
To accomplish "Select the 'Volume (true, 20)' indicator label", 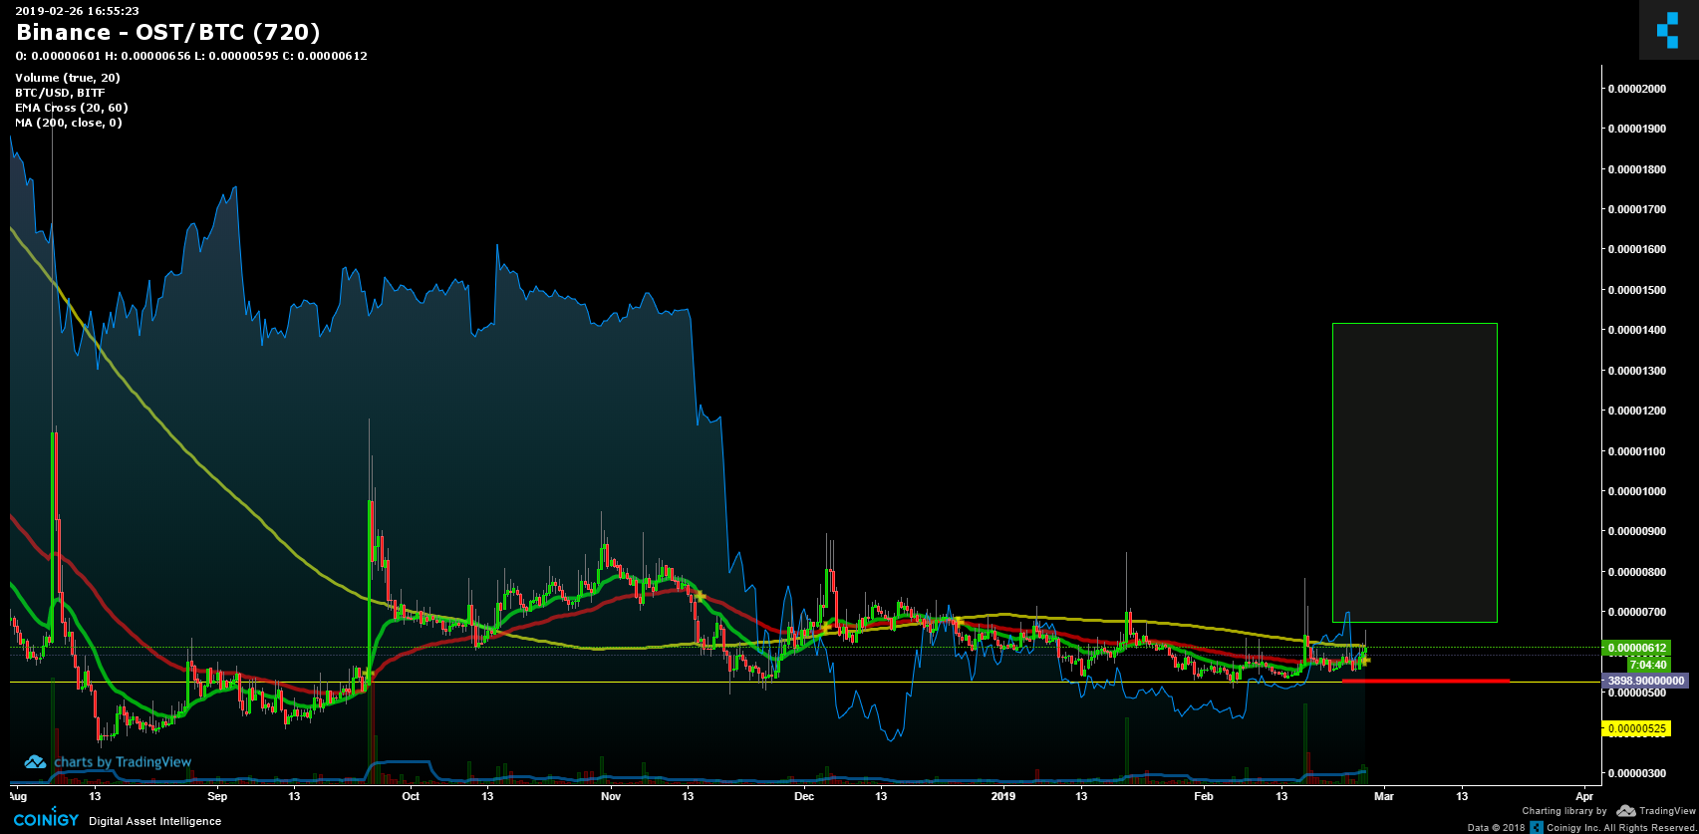I will point(68,78).
